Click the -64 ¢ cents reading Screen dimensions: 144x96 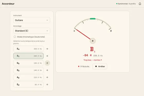pyautogui.click(x=87, y=55)
